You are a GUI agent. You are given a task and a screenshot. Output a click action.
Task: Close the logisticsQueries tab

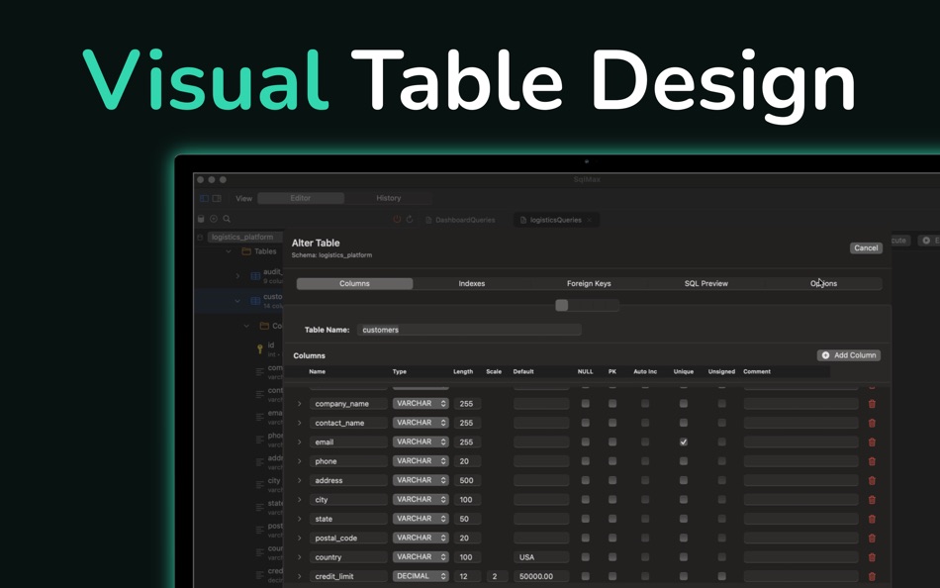[590, 220]
